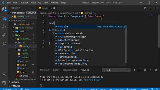Maximize the panel with up chevron
The width and height of the screenshot is (160, 90).
[x=150, y=70]
